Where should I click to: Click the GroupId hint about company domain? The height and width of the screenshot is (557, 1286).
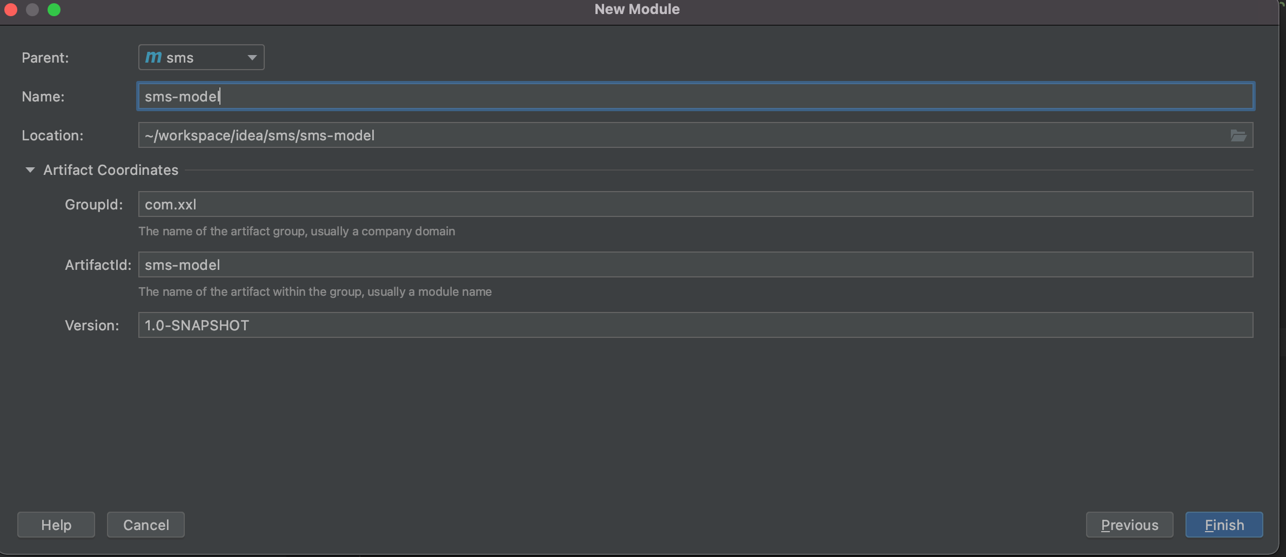pyautogui.click(x=297, y=231)
